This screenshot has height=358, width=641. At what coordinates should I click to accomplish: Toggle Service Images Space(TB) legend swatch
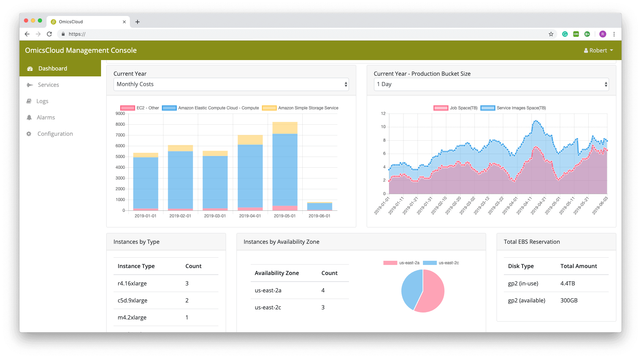pos(488,108)
